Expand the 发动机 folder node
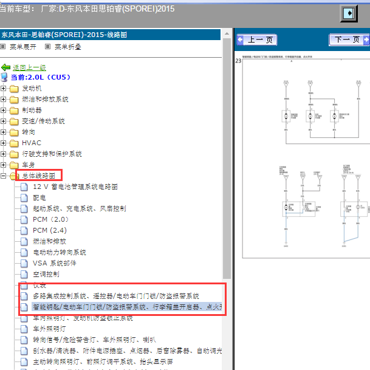Screen dimensions: 370x370 tap(3, 89)
